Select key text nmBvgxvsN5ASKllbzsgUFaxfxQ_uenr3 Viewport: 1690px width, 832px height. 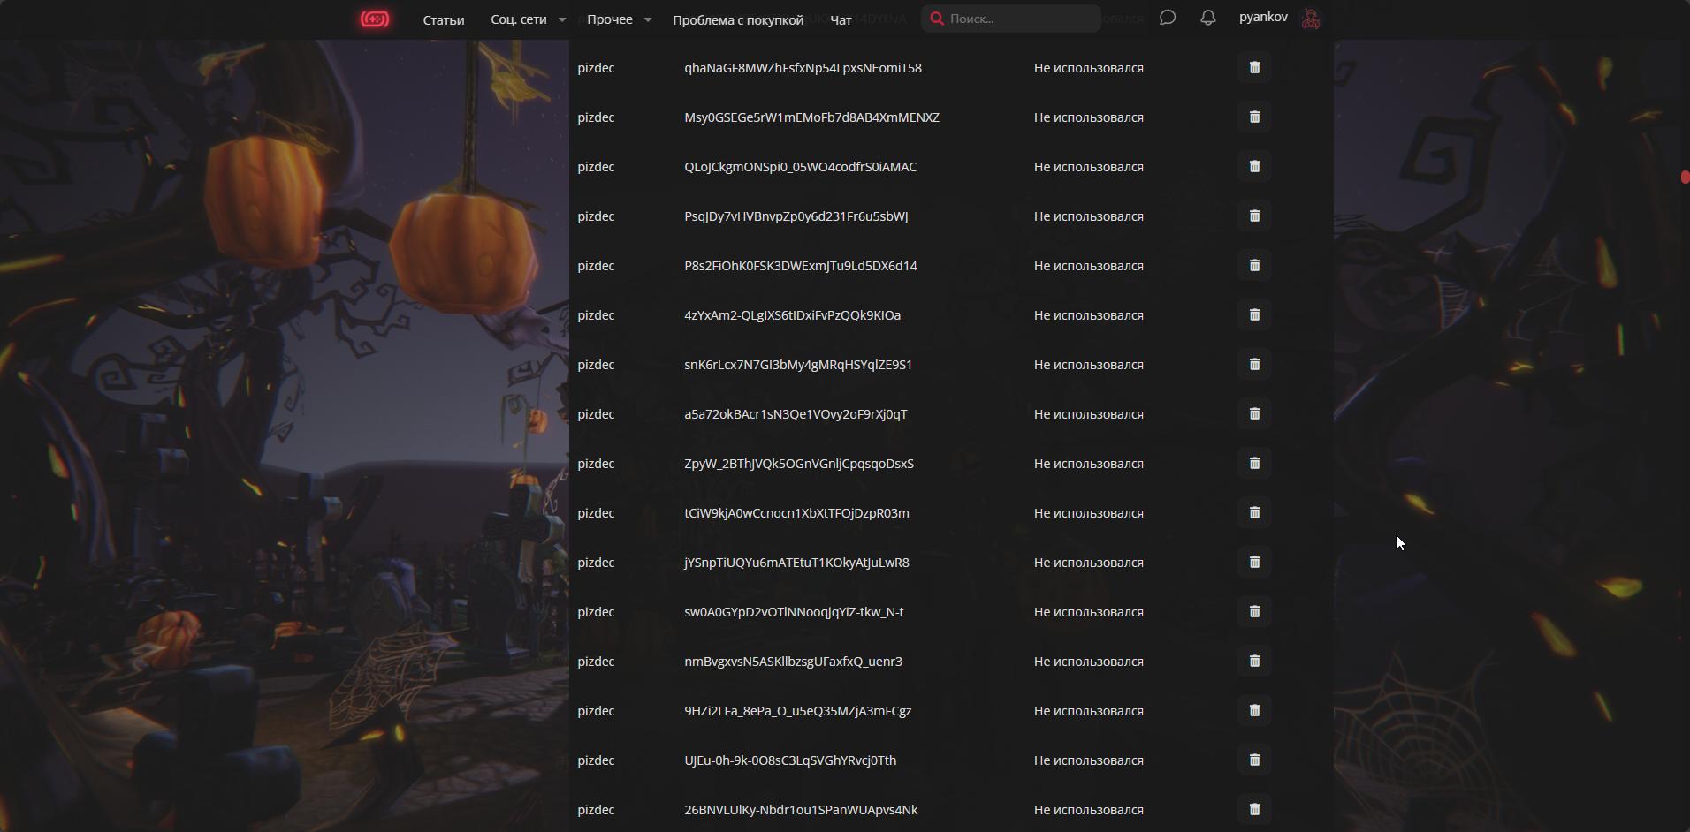pyautogui.click(x=793, y=662)
